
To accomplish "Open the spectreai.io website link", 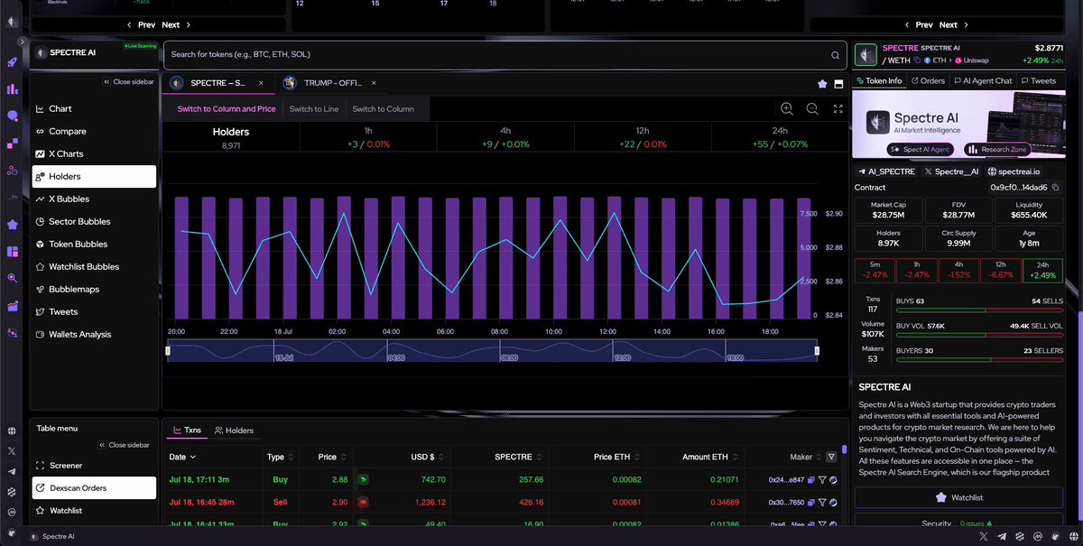I will tap(1013, 171).
